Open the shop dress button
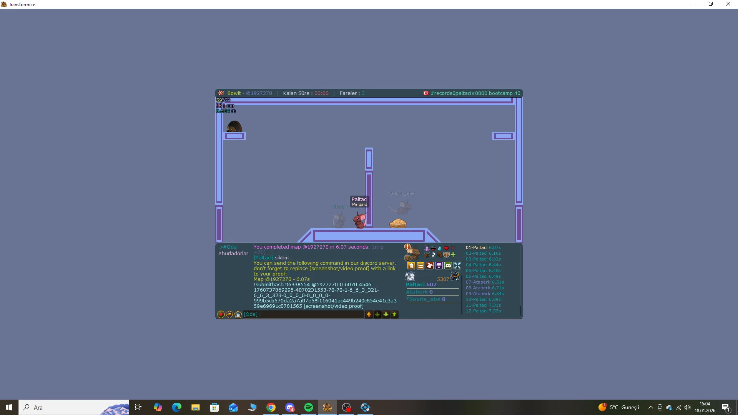The height and width of the screenshot is (415, 738). 430,266
